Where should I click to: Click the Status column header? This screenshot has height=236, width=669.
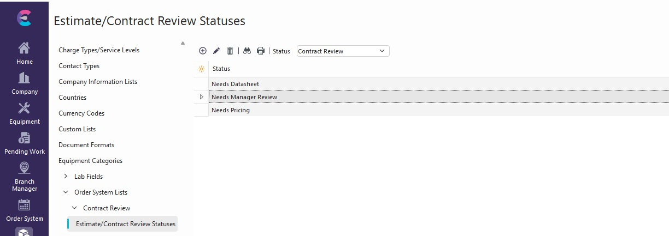(x=221, y=69)
